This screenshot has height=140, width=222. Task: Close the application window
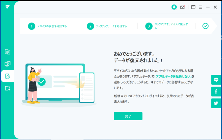point(215,7)
